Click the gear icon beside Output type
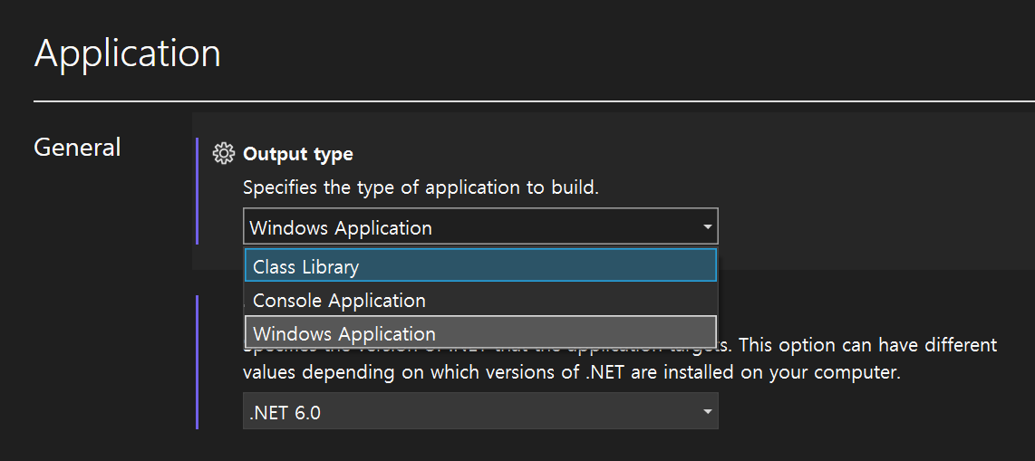Screen dimensions: 1035x461 223,154
